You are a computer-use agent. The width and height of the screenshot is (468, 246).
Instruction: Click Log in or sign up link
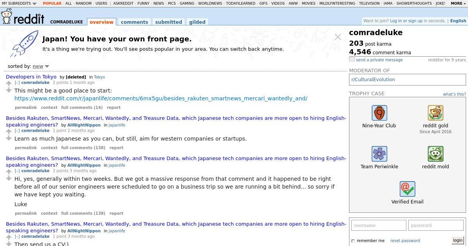tap(406, 21)
